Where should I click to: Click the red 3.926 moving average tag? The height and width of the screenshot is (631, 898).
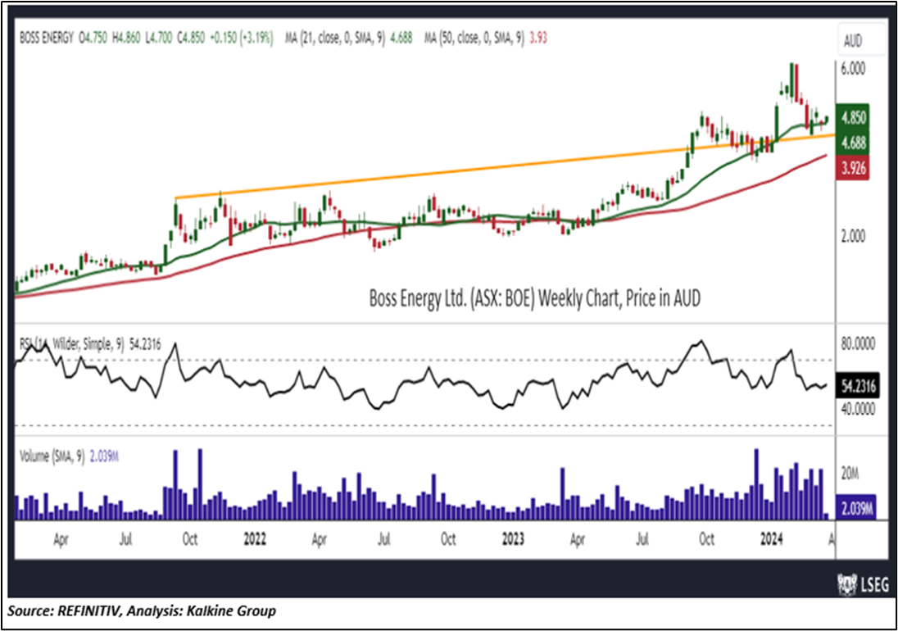point(853,168)
